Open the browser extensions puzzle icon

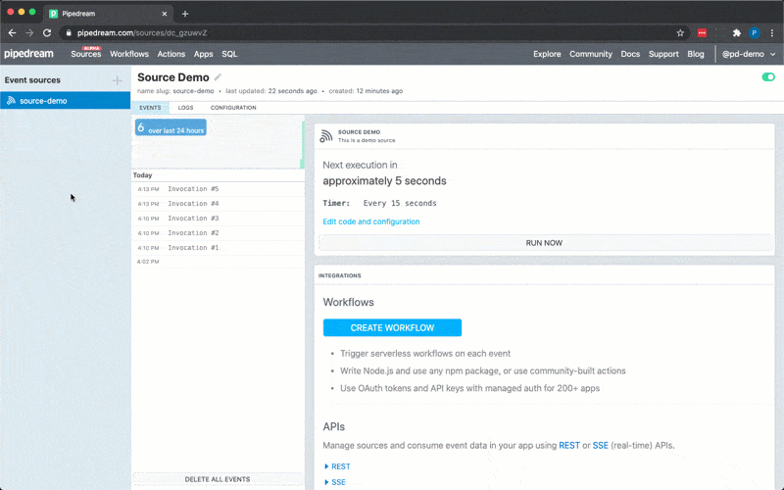point(737,32)
